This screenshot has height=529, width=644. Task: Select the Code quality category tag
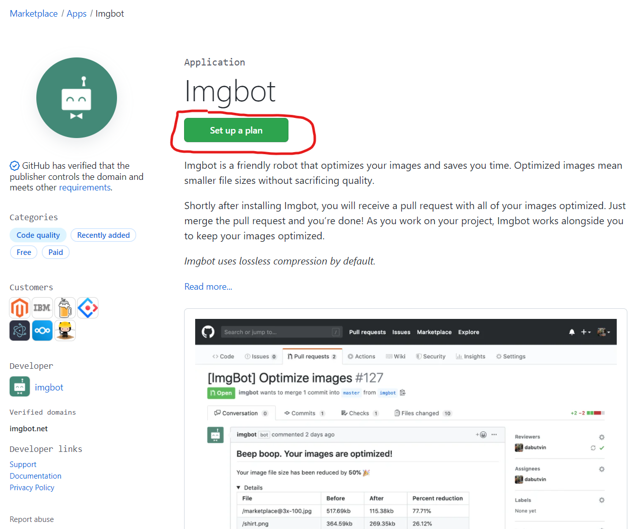[x=38, y=235]
